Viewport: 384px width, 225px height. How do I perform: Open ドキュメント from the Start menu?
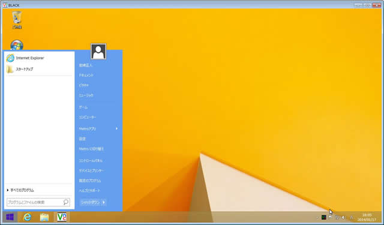(86, 75)
